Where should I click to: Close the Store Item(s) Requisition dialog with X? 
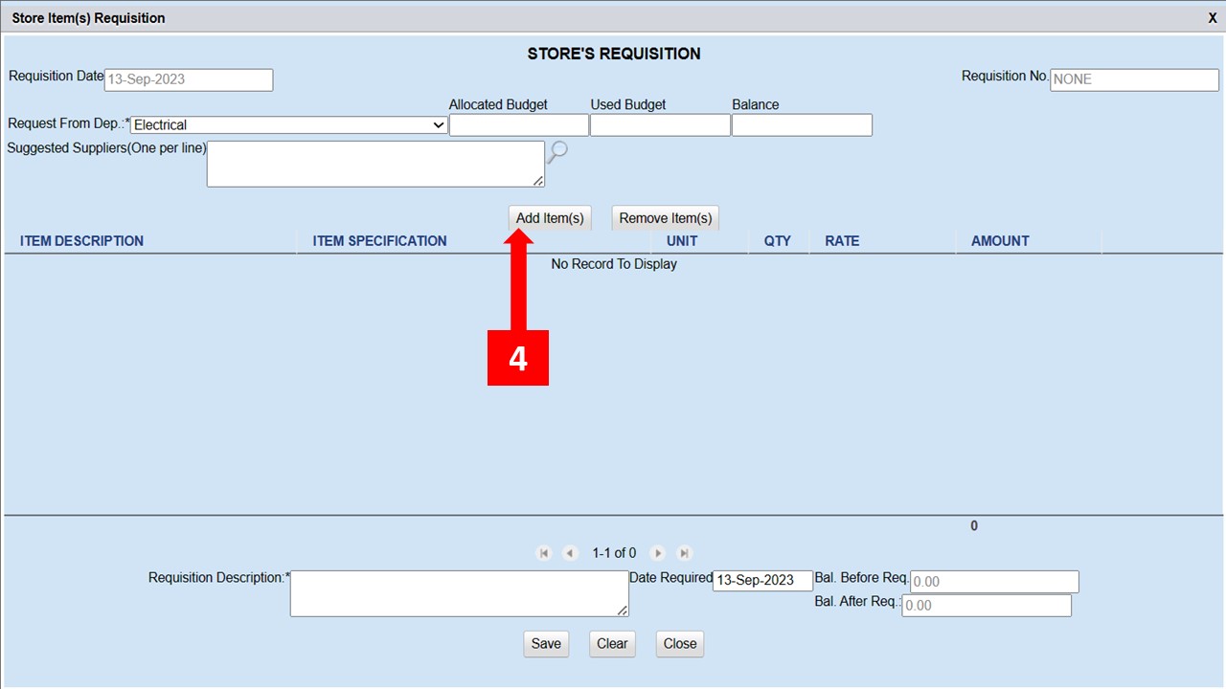coord(1213,18)
